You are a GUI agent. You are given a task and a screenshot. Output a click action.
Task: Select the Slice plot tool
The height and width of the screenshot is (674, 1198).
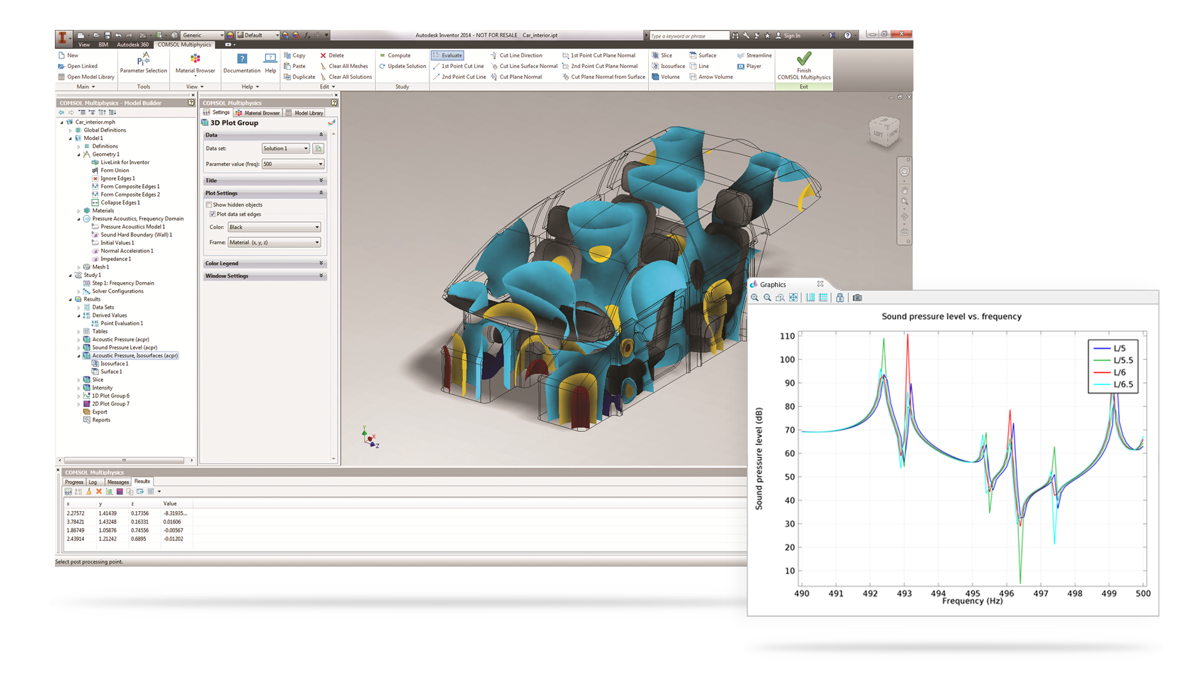pos(662,56)
